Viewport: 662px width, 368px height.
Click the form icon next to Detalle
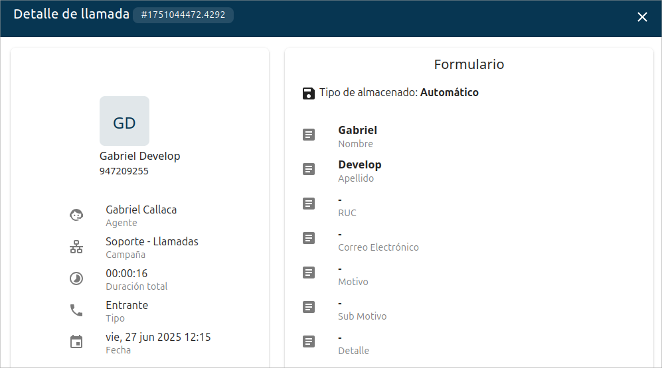tap(309, 341)
